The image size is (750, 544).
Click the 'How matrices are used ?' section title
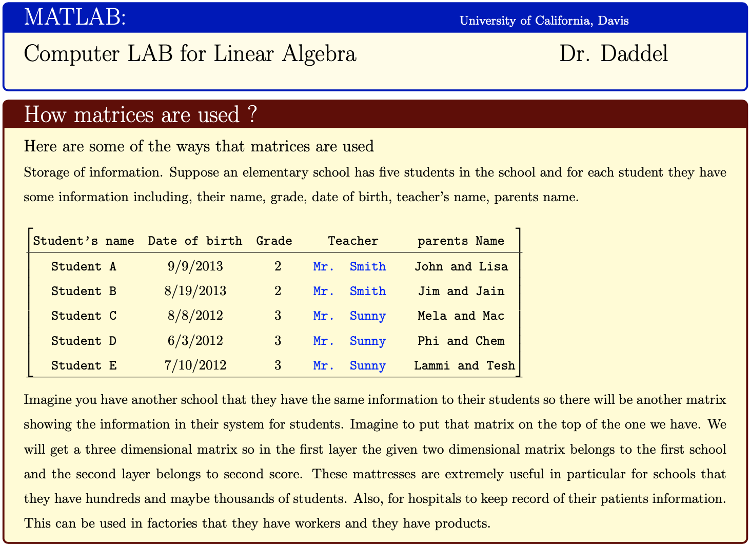click(140, 114)
